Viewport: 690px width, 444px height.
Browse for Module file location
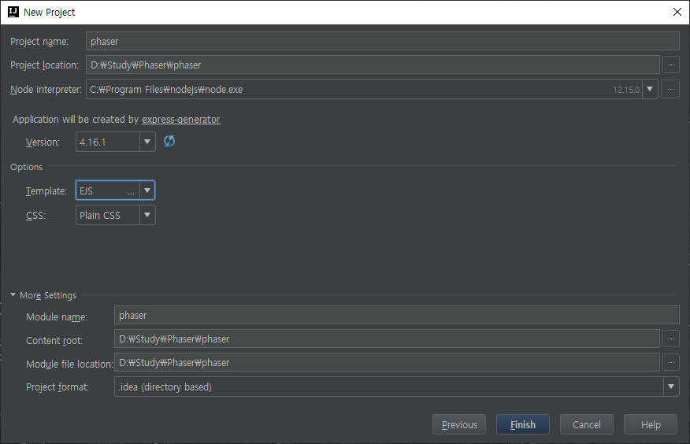pyautogui.click(x=671, y=363)
